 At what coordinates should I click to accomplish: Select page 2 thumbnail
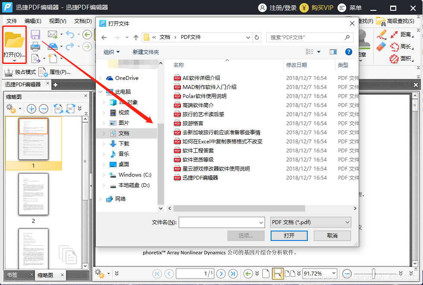point(33,194)
